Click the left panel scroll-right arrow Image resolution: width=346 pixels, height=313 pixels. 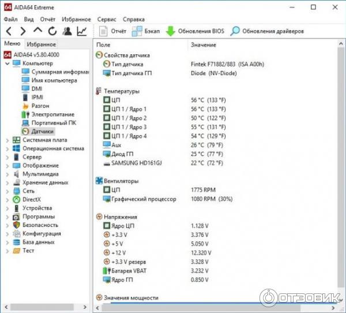tap(85, 307)
